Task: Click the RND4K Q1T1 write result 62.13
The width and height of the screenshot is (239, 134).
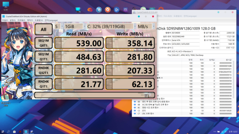Action: 130,84
